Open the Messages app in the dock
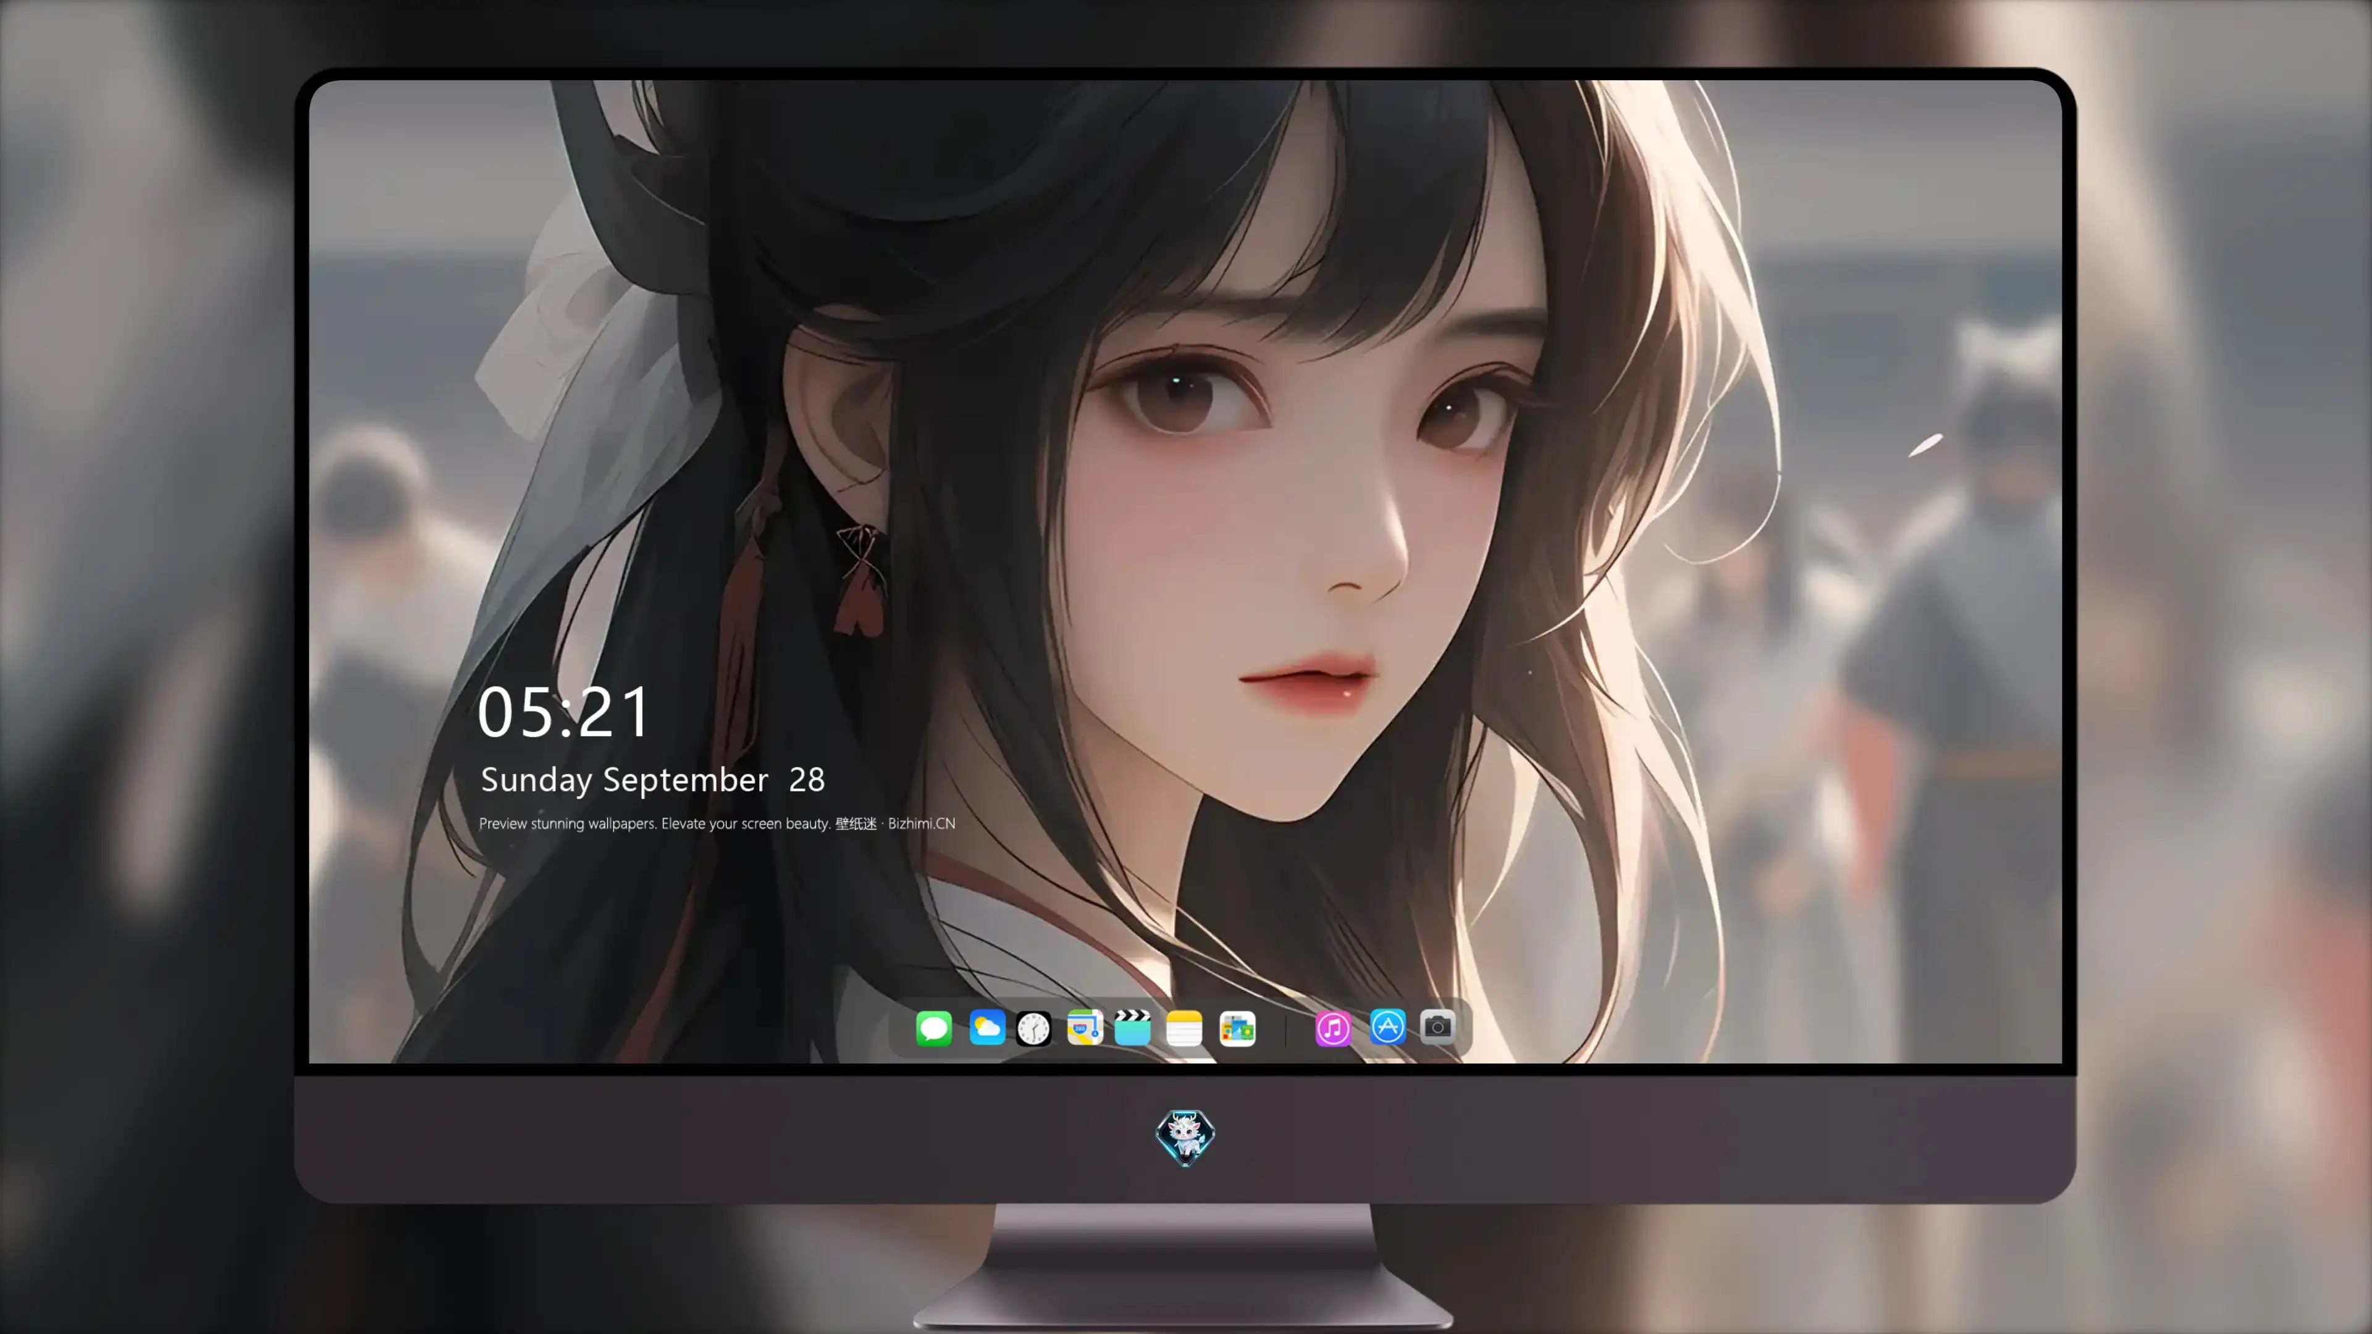The image size is (2372, 1334). [934, 1028]
